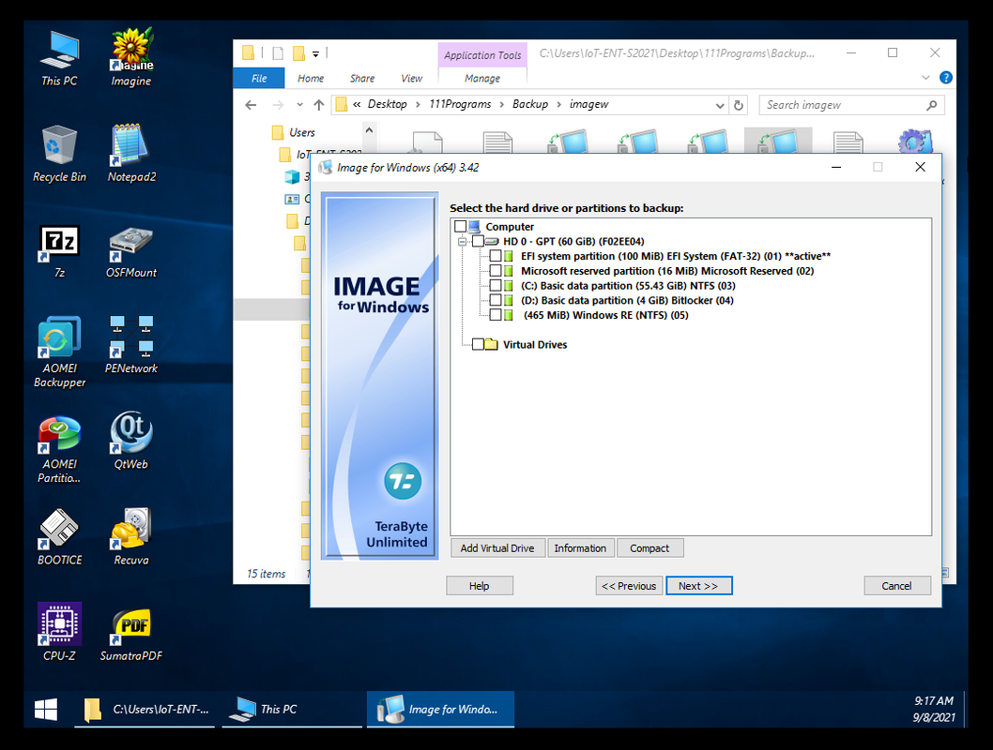Switch to the View ribbon tab
Viewport: 993px width, 750px height.
pyautogui.click(x=411, y=78)
